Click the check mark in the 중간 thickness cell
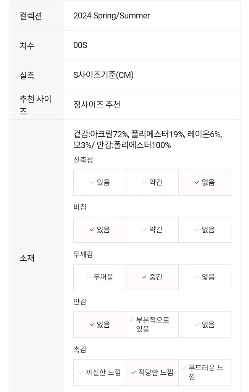Screen dimensions: 249x392 coord(144,277)
